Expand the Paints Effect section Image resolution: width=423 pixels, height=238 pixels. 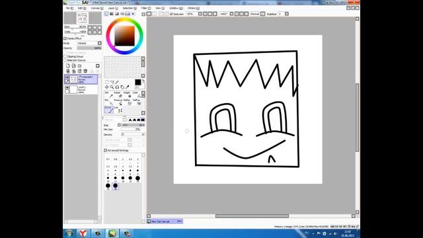click(x=65, y=38)
